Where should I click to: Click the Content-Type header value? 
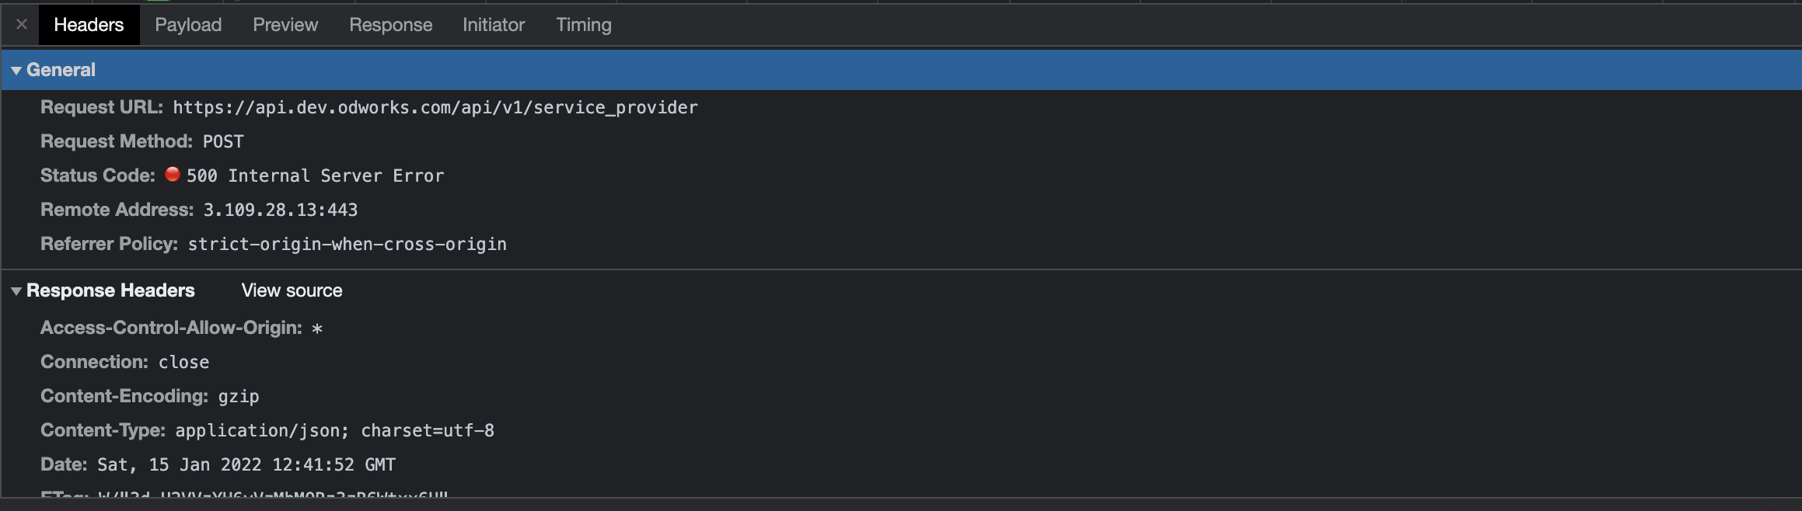click(x=334, y=431)
